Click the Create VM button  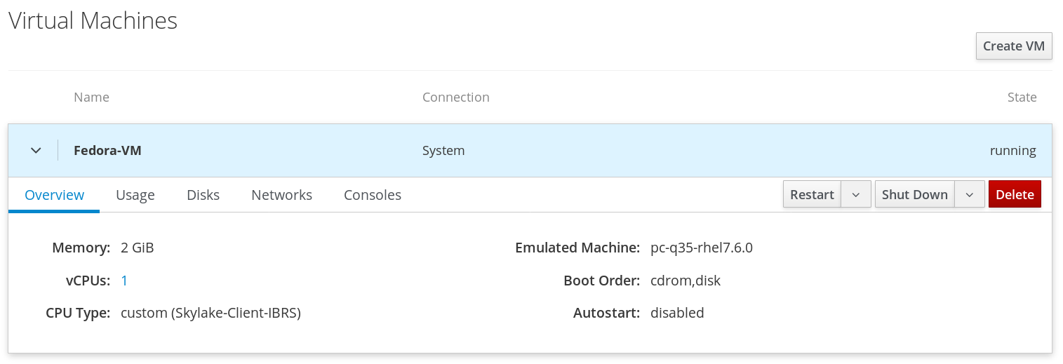pos(1013,46)
